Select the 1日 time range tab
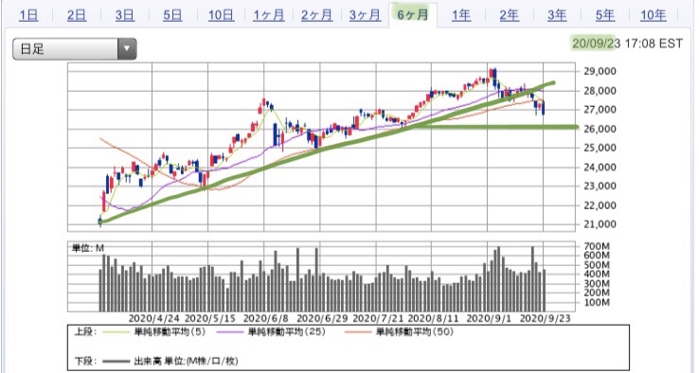 tap(28, 15)
